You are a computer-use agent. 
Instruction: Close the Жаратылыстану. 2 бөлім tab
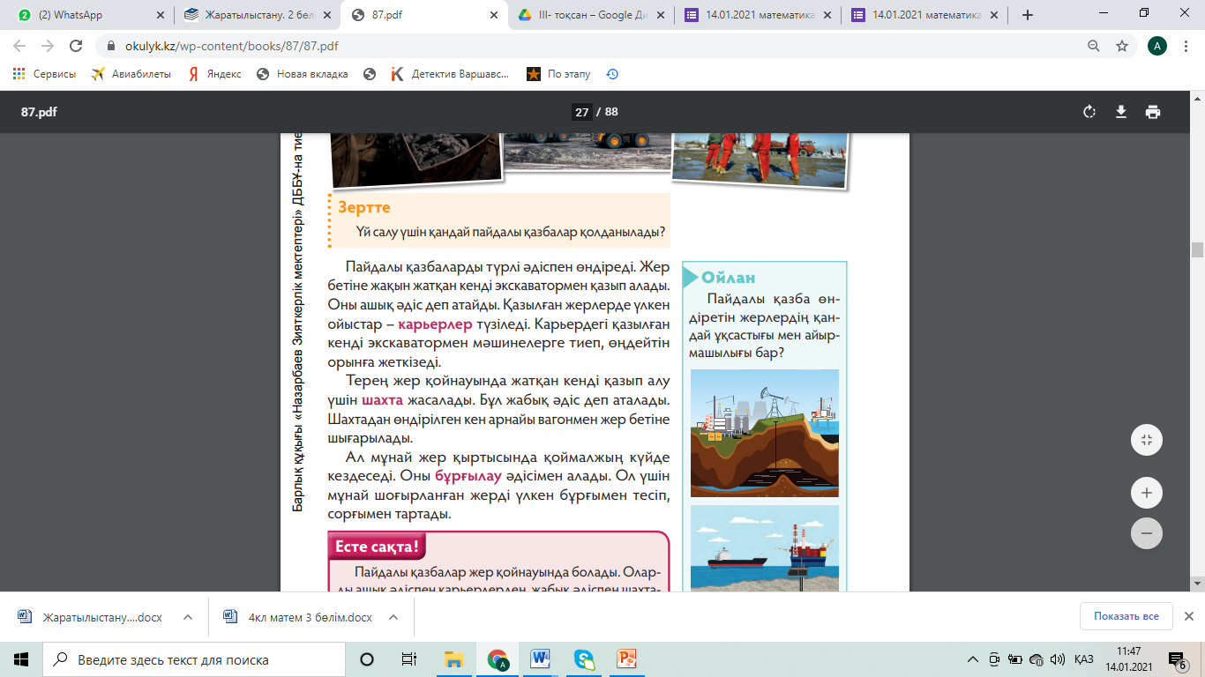tap(326, 15)
